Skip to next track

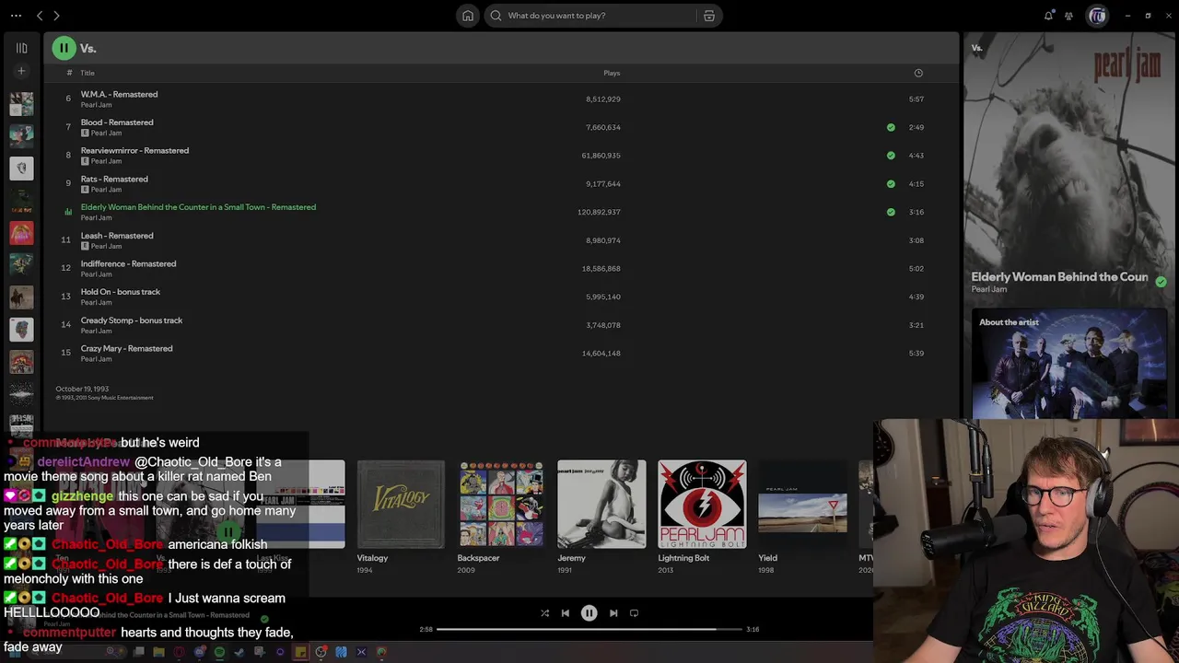(x=613, y=613)
